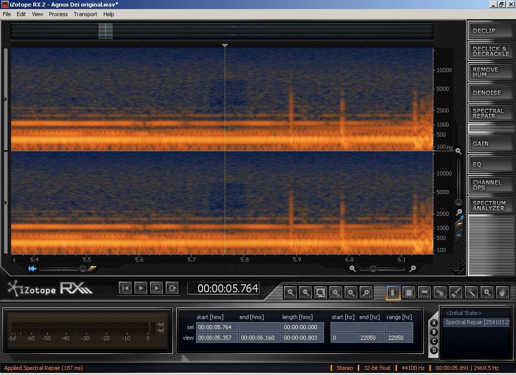Open the File menu
The width and height of the screenshot is (516, 375).
coord(7,14)
